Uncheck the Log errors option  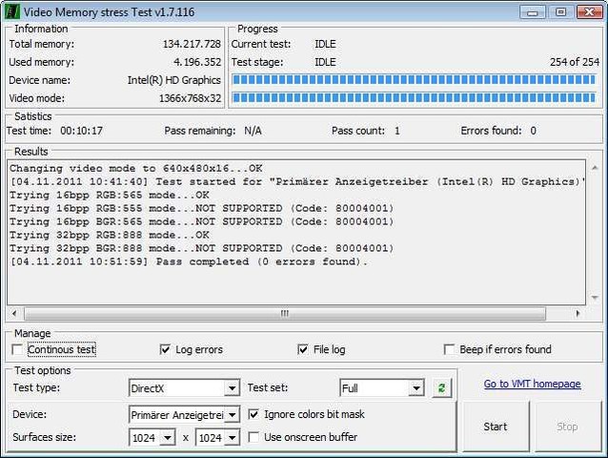(166, 350)
